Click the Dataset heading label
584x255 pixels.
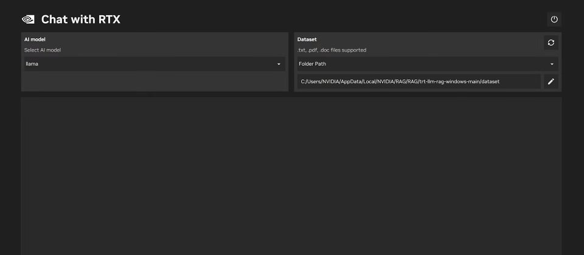tap(307, 39)
